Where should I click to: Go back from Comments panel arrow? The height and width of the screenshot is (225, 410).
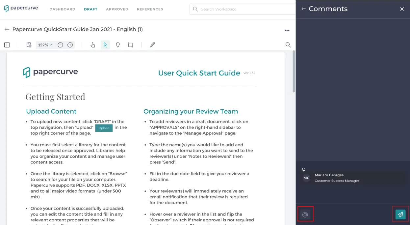click(303, 9)
